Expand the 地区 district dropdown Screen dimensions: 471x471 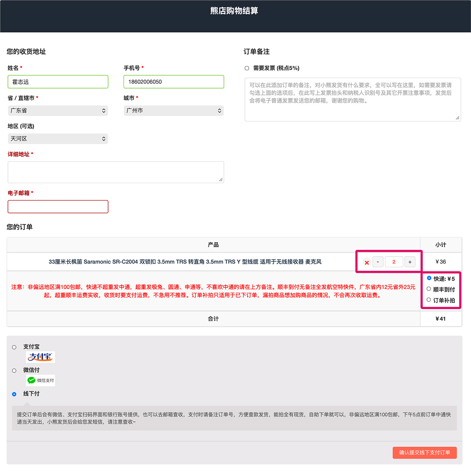58,139
